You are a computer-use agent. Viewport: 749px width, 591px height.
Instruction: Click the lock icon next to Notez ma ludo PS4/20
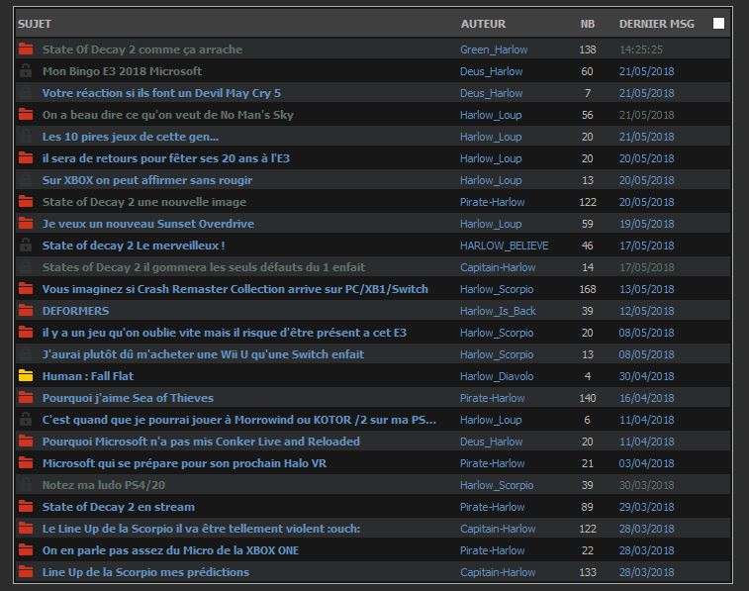click(26, 485)
